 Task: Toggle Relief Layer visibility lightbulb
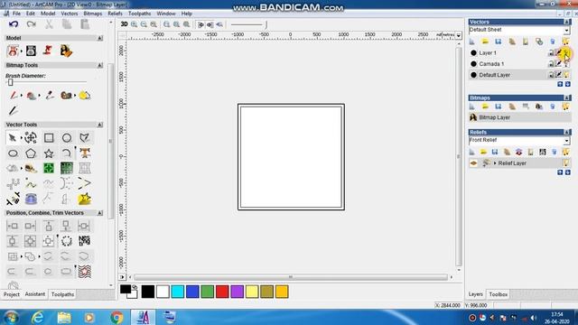point(566,162)
